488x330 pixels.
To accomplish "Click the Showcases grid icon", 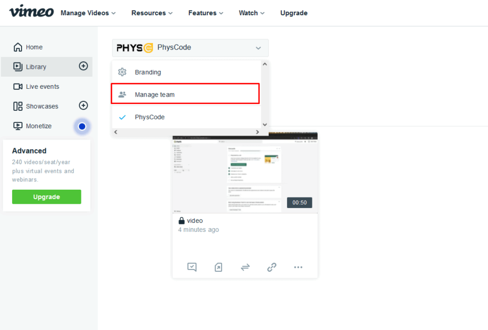I will tap(18, 106).
